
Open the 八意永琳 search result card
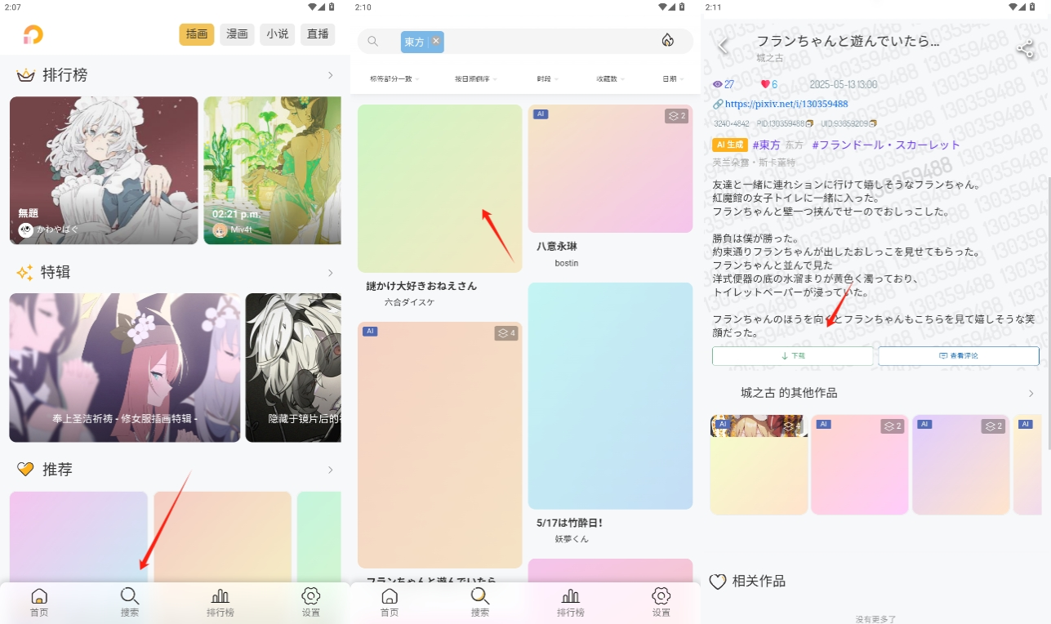point(610,168)
